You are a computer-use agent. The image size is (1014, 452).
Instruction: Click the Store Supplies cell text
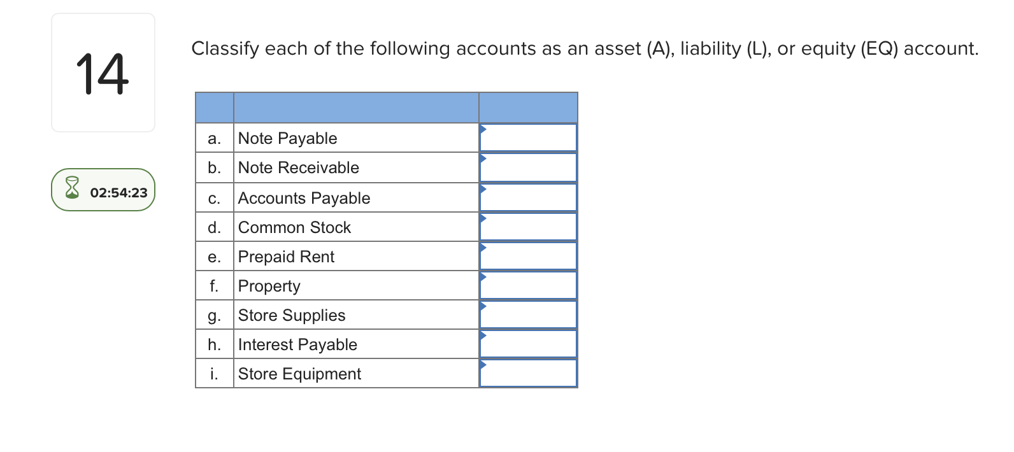coord(292,315)
